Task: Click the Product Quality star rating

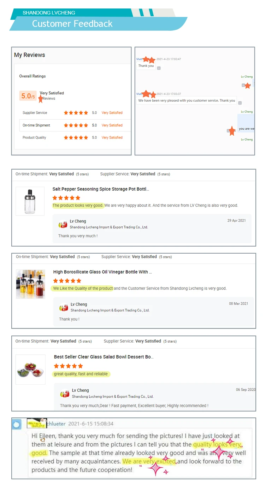Action: pyautogui.click(x=76, y=137)
